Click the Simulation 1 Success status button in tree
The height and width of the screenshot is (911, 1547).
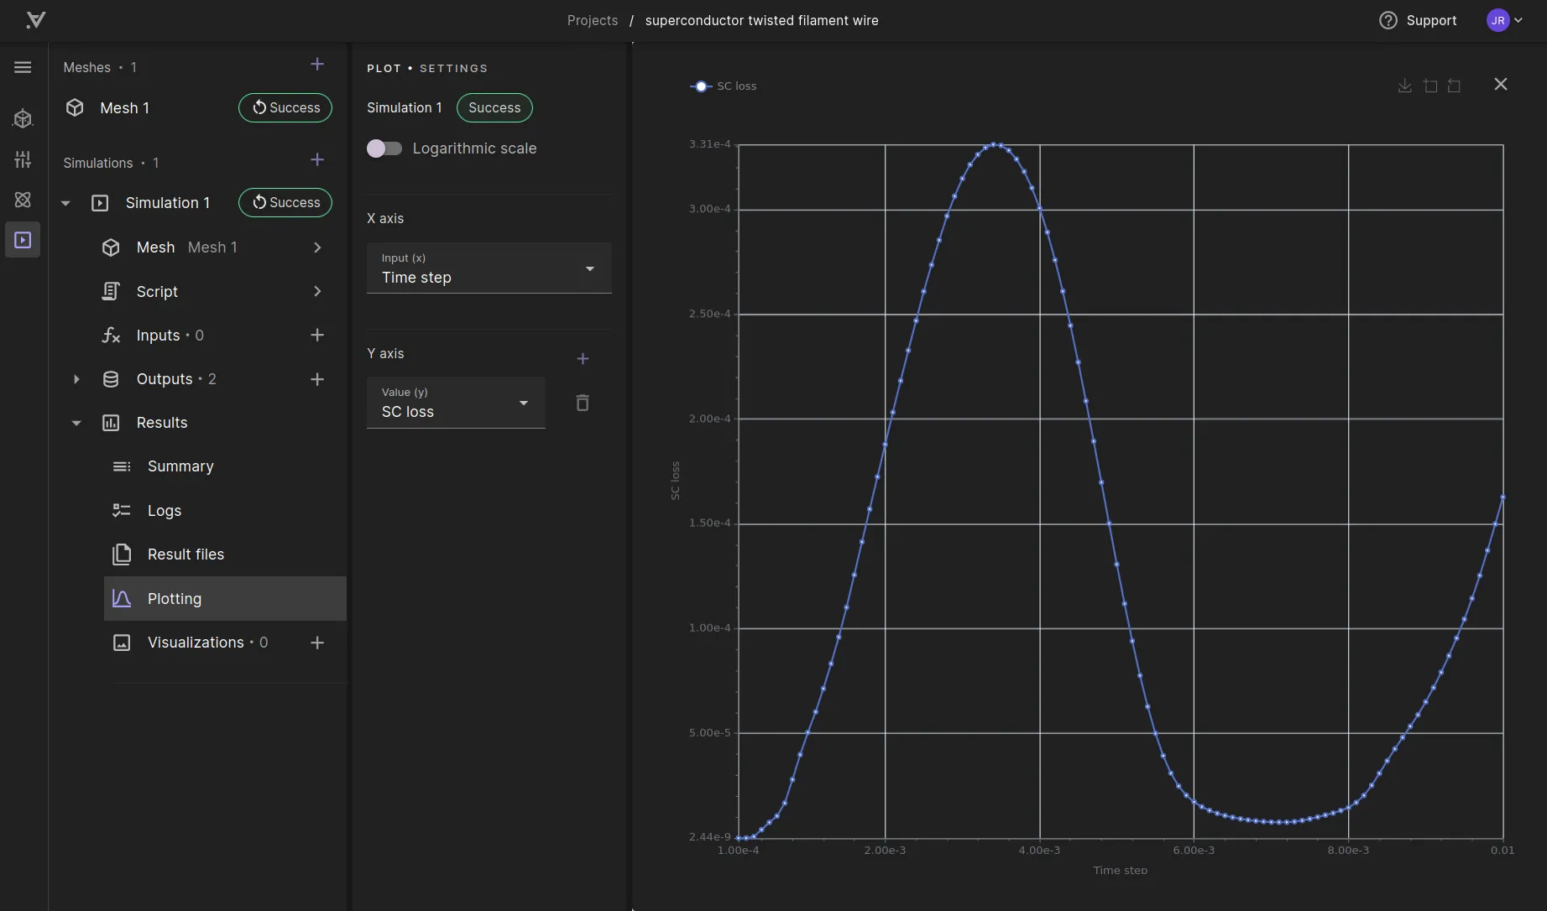click(285, 203)
